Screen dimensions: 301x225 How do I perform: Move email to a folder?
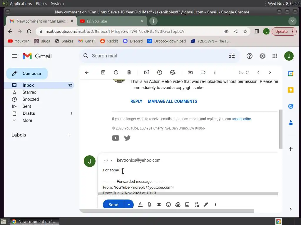(x=190, y=72)
